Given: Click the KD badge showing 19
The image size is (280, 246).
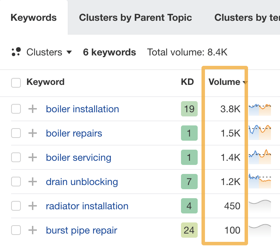Looking at the screenshot, I should 189,109.
